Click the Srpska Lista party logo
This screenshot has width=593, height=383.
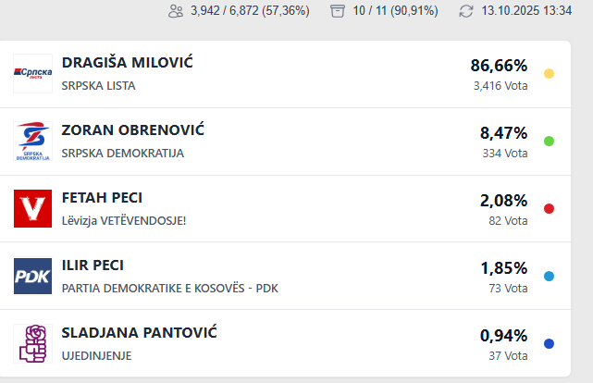[32, 74]
